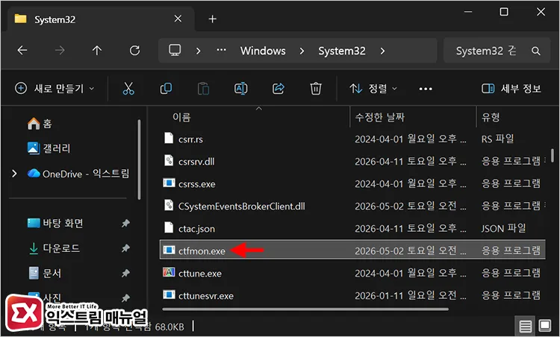This screenshot has width=560, height=337.
Task: Close the System32 tab
Action: pyautogui.click(x=178, y=19)
